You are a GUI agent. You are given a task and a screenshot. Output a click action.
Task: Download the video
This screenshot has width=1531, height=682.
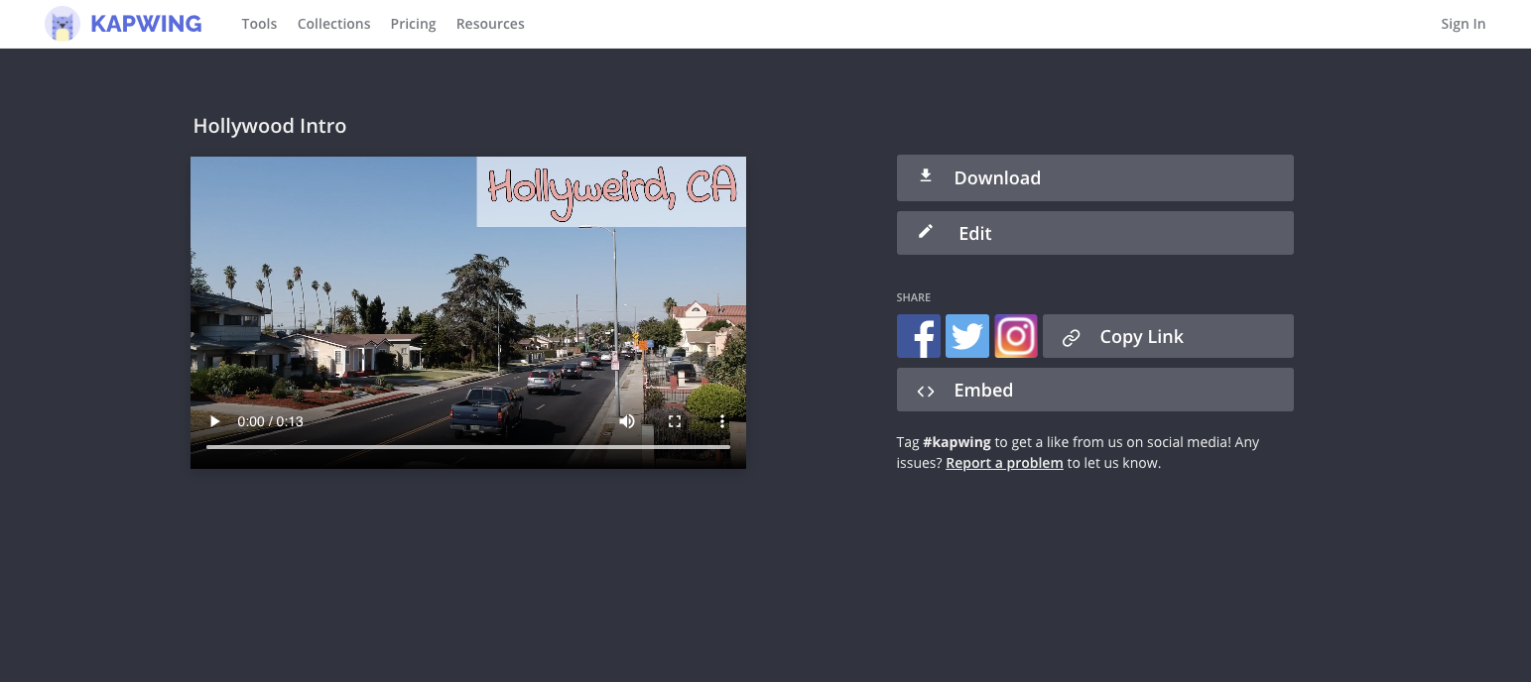[1094, 178]
